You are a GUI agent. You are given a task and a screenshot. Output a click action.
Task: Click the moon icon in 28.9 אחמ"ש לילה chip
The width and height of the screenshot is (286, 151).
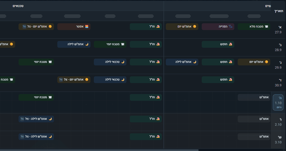coord(87,44)
